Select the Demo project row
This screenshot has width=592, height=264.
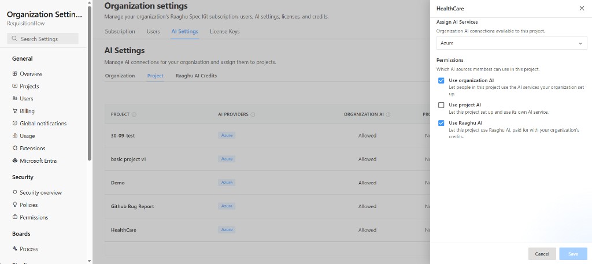267,183
